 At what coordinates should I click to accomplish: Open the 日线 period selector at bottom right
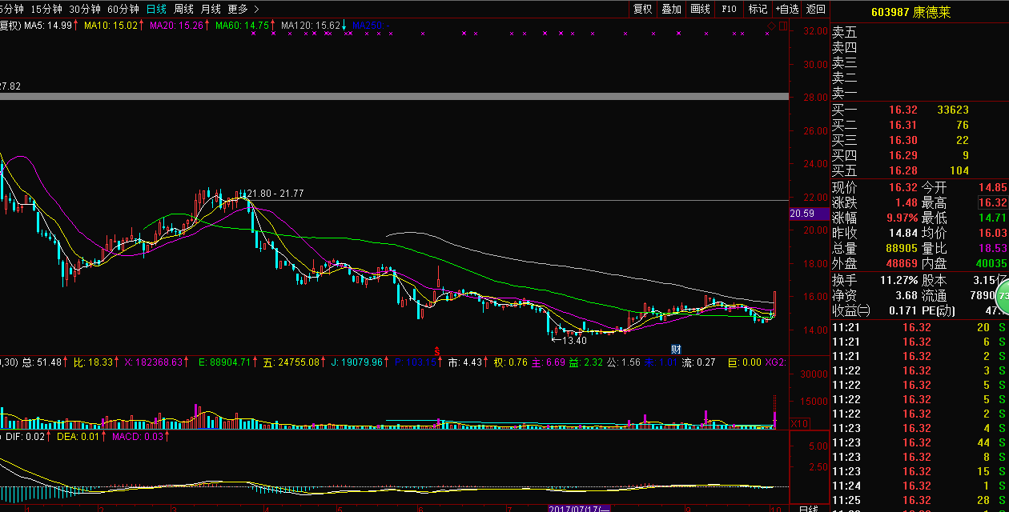coord(808,507)
